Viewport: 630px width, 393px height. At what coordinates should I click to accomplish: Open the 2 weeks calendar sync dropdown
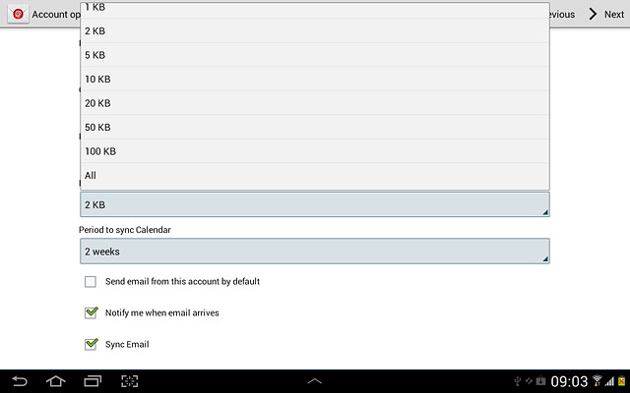tap(315, 252)
